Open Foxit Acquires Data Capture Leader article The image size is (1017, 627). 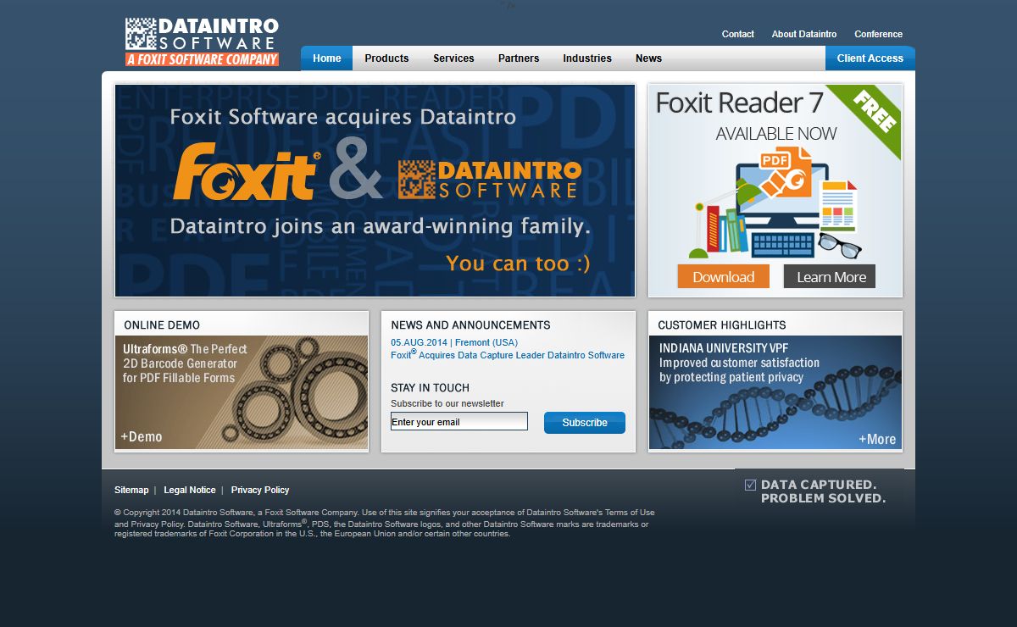[x=508, y=355]
